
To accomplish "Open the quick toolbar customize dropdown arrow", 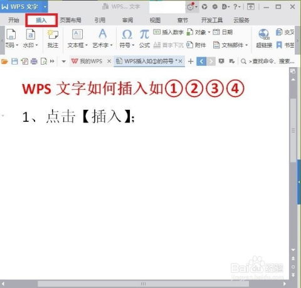I will (x=64, y=61).
